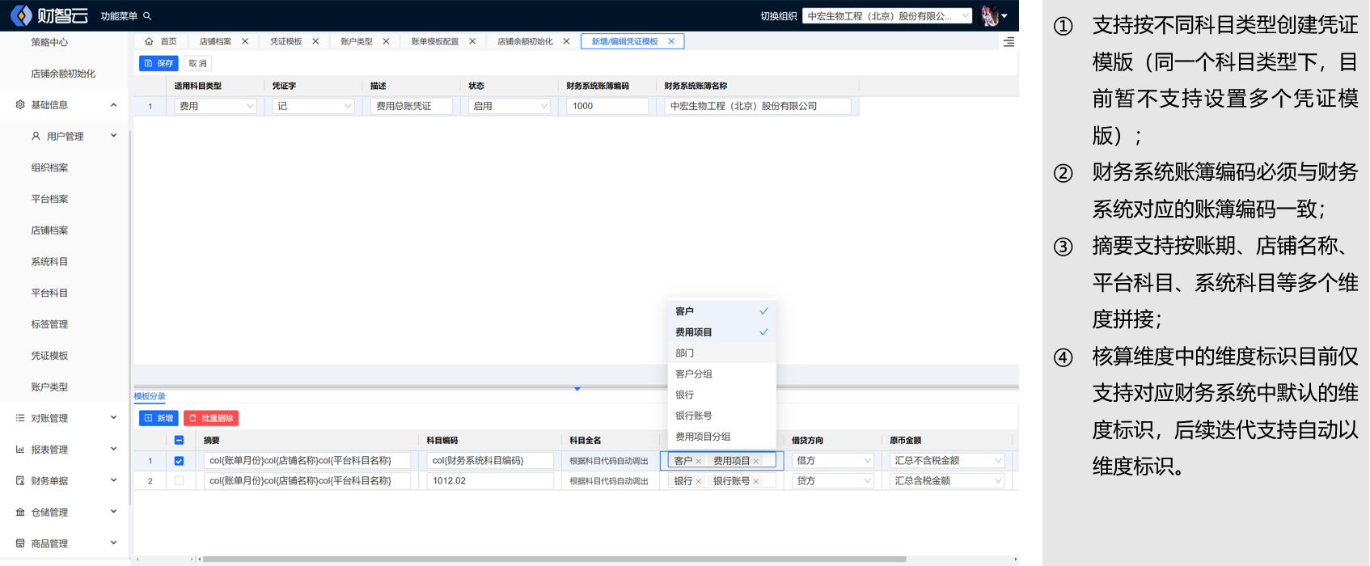1370x566 pixels.
Task: Click the 保存 button
Action: (x=159, y=63)
